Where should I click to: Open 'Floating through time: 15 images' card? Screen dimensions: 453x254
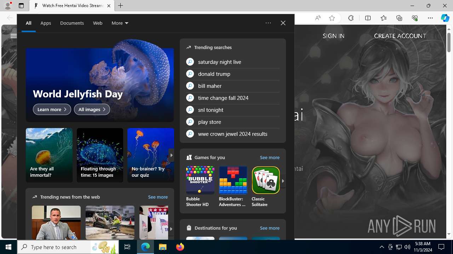(x=100, y=155)
